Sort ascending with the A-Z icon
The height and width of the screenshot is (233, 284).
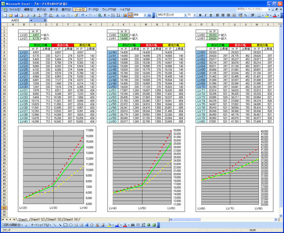[113, 15]
